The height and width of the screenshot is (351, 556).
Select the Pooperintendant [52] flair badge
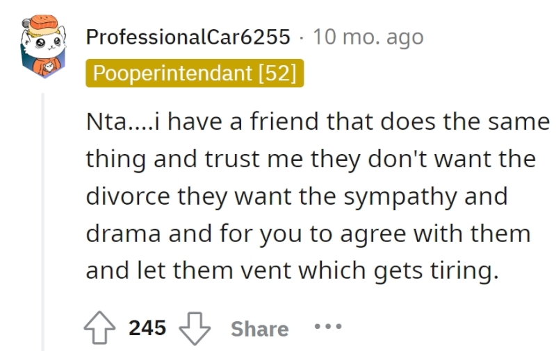(x=195, y=74)
